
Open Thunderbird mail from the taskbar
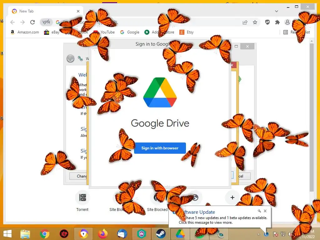122,234
